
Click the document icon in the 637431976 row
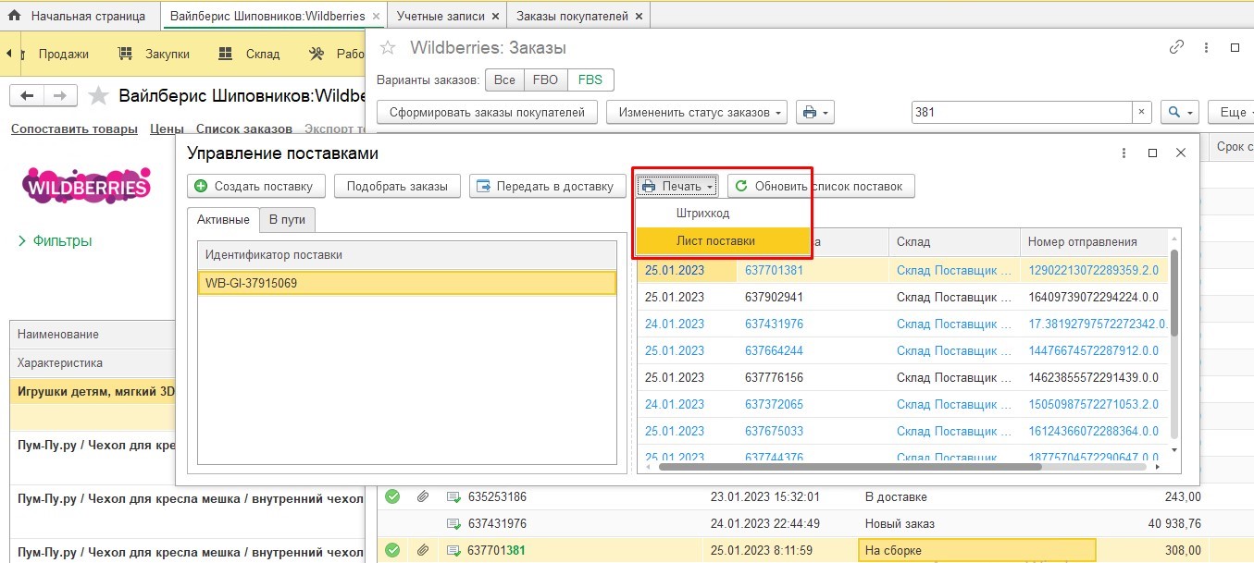453,524
